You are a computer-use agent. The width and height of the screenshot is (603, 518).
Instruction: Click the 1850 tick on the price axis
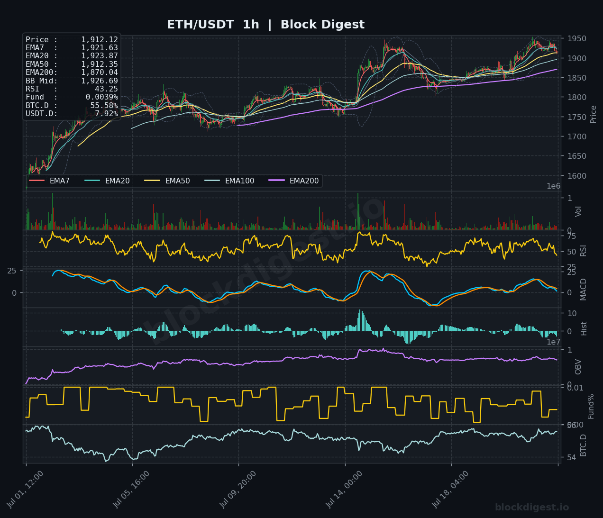click(x=576, y=78)
